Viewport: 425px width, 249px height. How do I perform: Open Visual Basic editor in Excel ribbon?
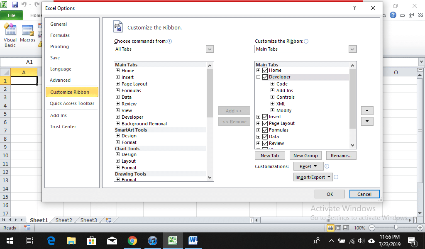pos(10,35)
